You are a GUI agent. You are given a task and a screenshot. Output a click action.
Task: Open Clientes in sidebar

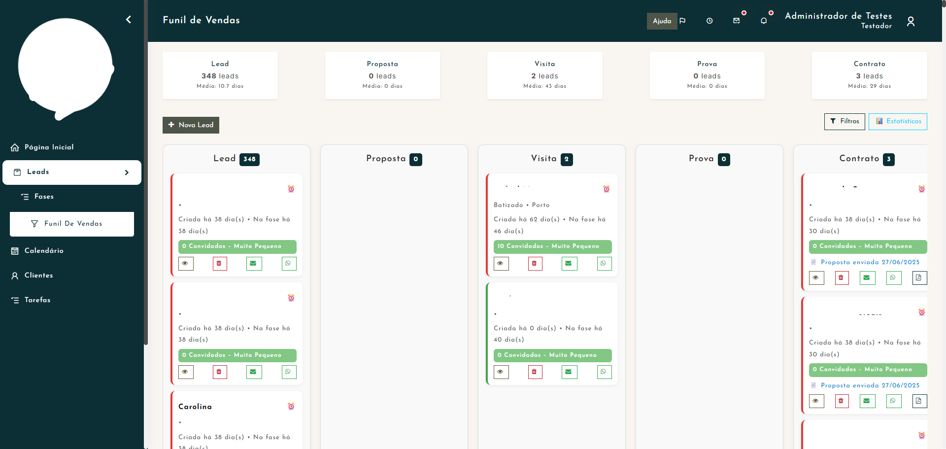point(38,276)
